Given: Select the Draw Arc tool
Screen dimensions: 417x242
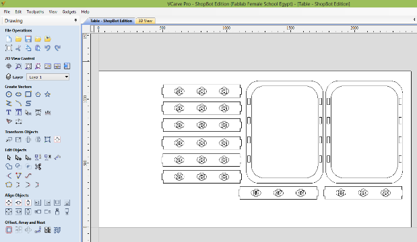Looking at the screenshot, I should 18,104.
